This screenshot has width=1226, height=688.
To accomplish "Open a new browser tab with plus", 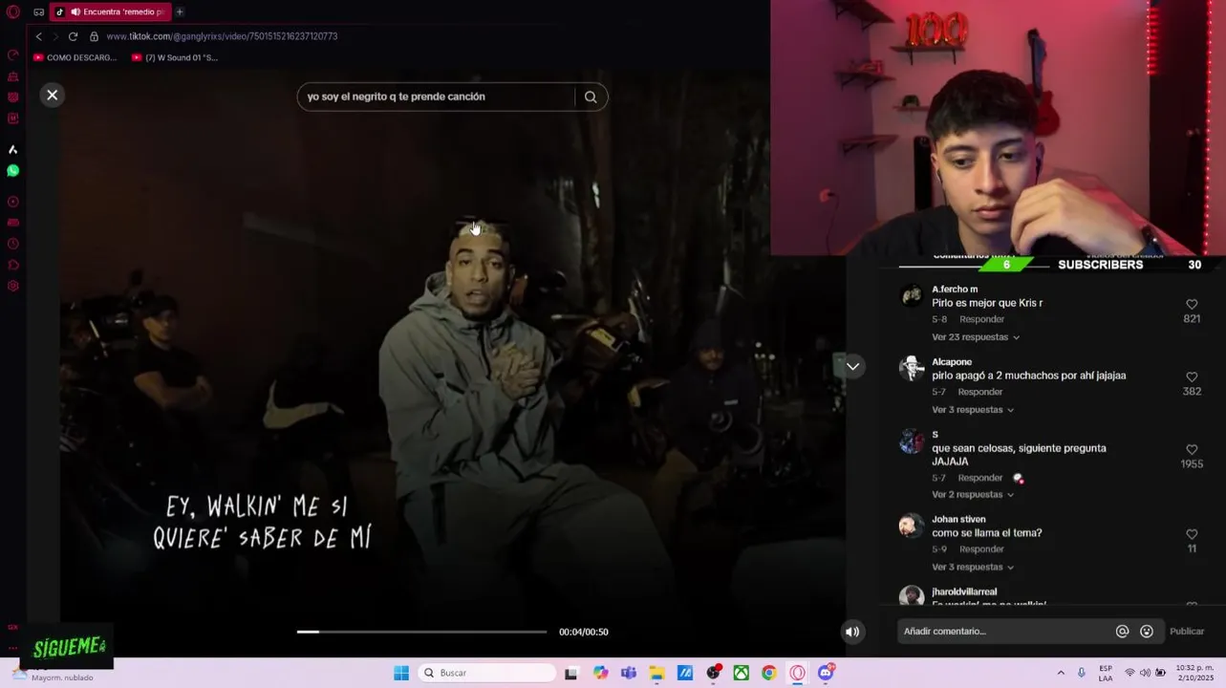I will pos(180,12).
